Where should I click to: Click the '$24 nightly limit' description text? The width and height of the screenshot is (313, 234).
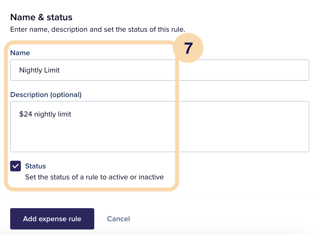45,114
